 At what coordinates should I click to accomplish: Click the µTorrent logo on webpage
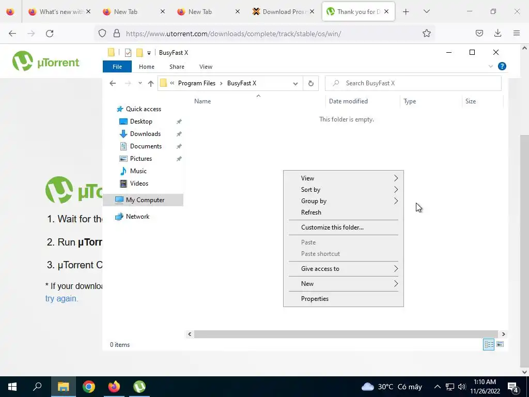click(45, 61)
